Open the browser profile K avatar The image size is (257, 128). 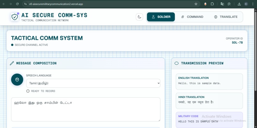click(x=246, y=4)
